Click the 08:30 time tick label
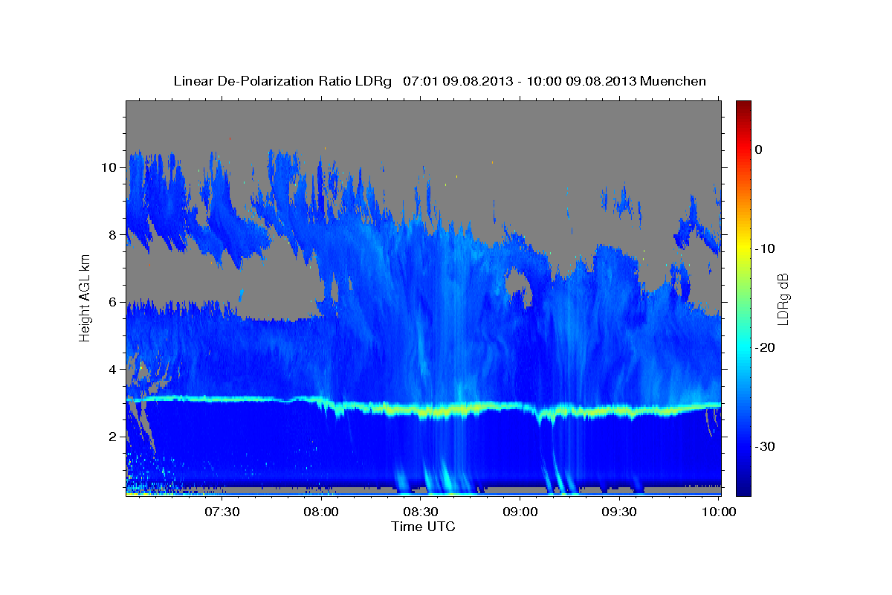This screenshot has height=595, width=892. click(421, 512)
